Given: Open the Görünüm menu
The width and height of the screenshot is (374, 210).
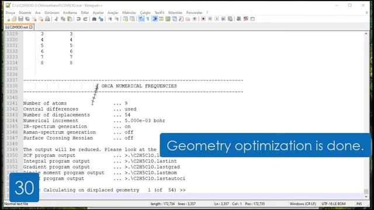Looking at the screenshot, I should tap(52, 13).
